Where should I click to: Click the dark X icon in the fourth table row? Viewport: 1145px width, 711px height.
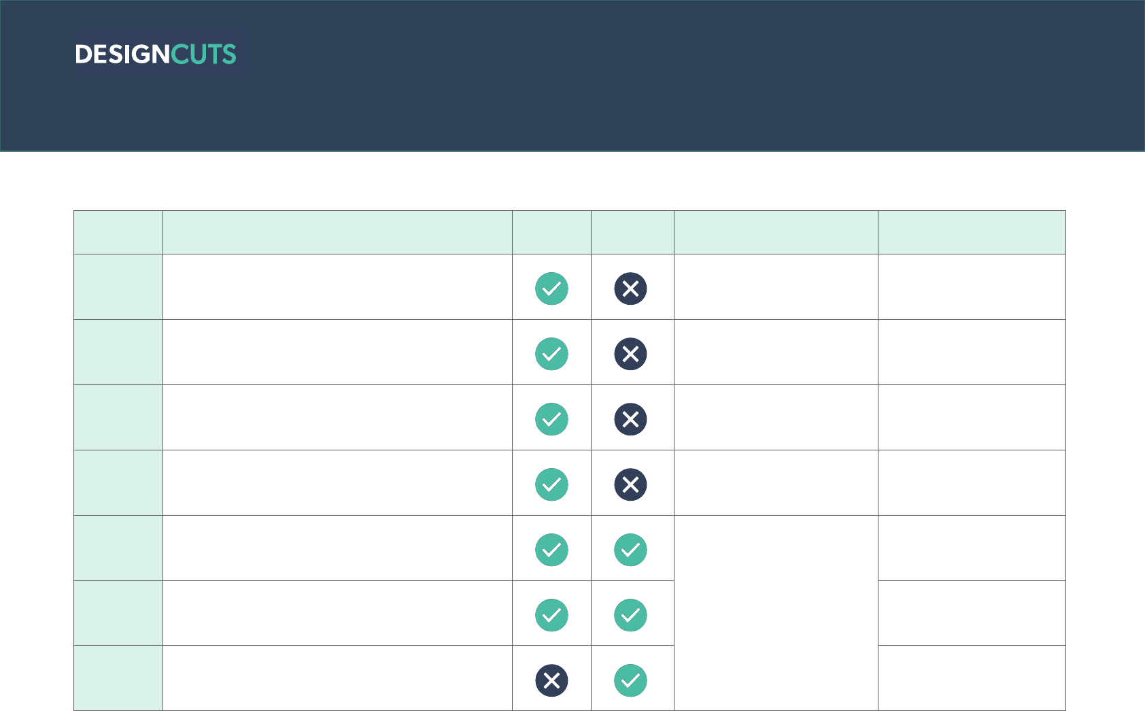[630, 484]
